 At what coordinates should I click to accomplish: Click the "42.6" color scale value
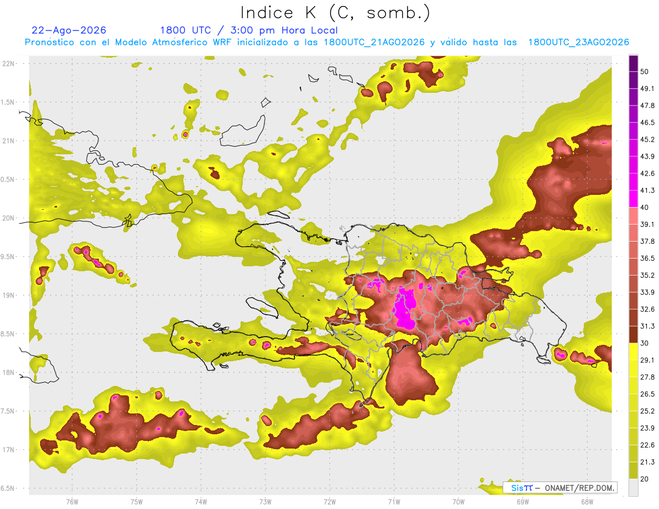(647, 174)
